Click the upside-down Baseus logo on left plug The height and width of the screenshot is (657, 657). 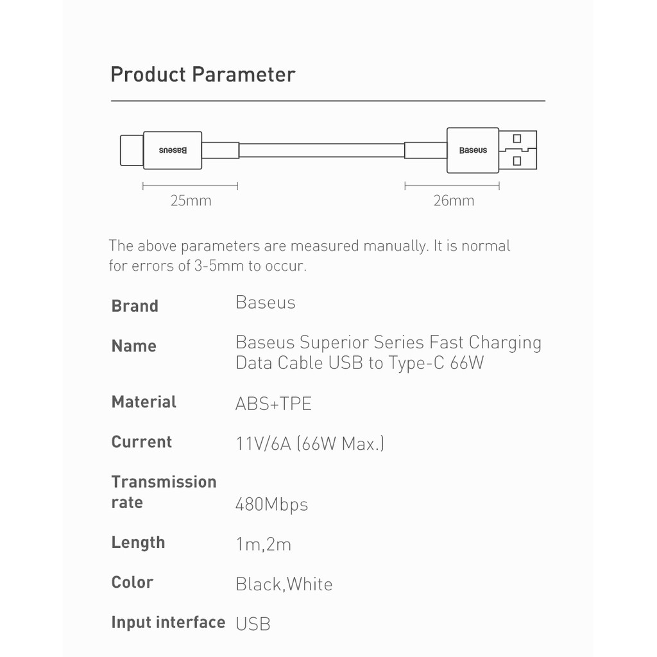coord(173,150)
